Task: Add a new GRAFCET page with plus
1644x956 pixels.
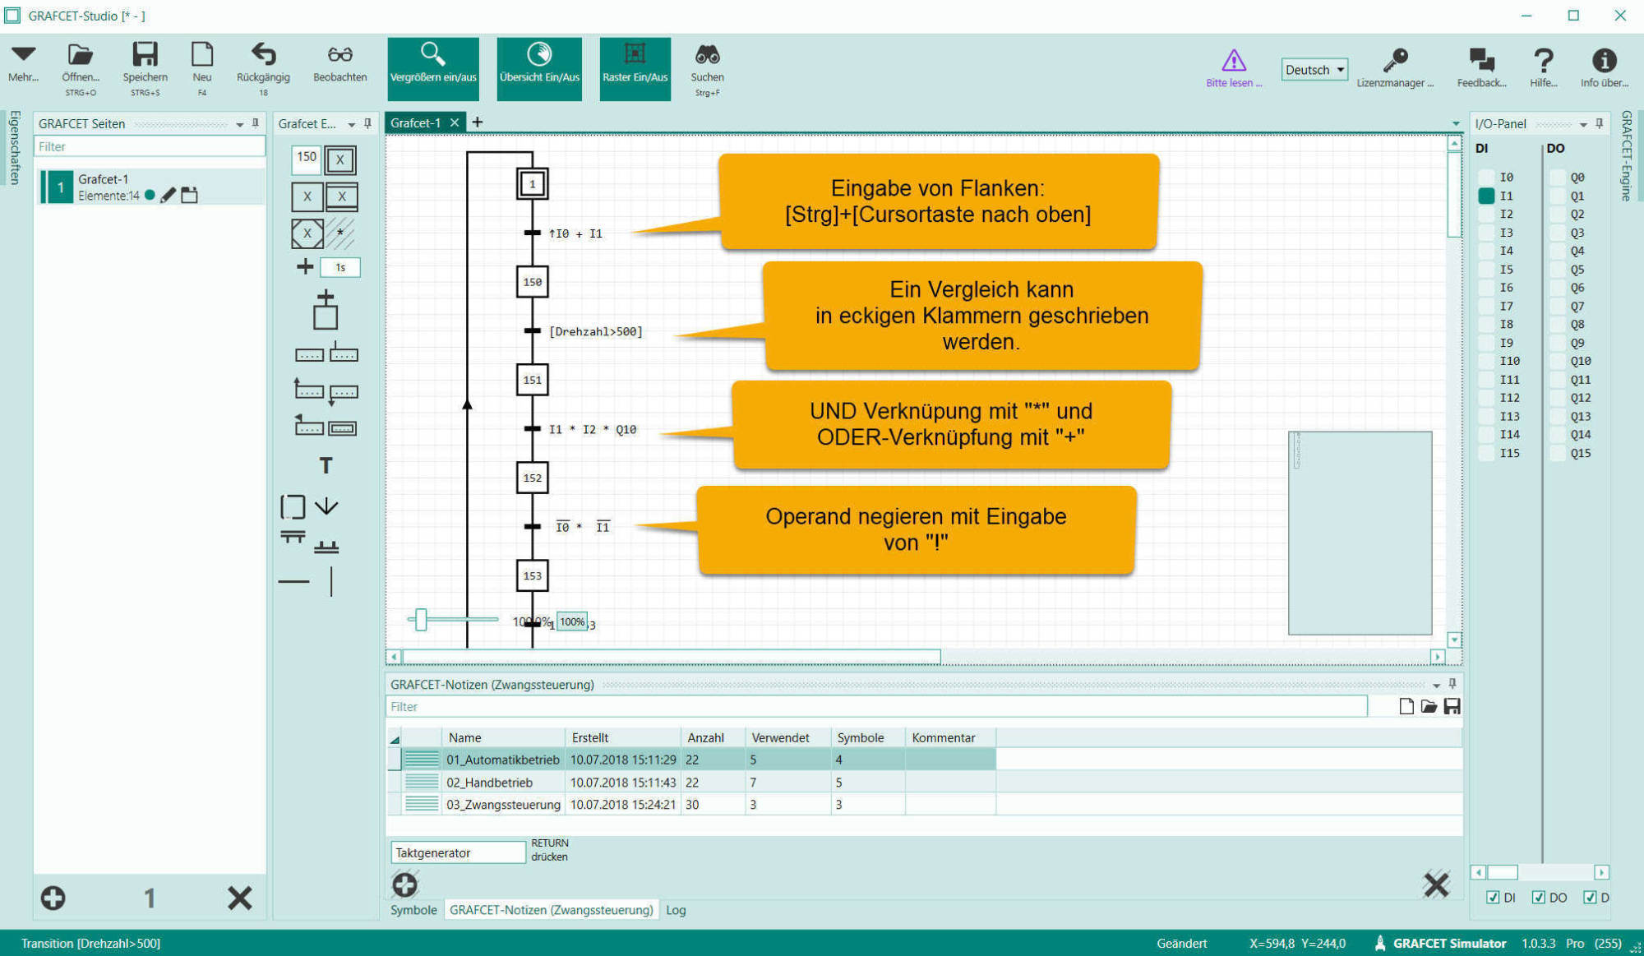Action: pos(53,898)
